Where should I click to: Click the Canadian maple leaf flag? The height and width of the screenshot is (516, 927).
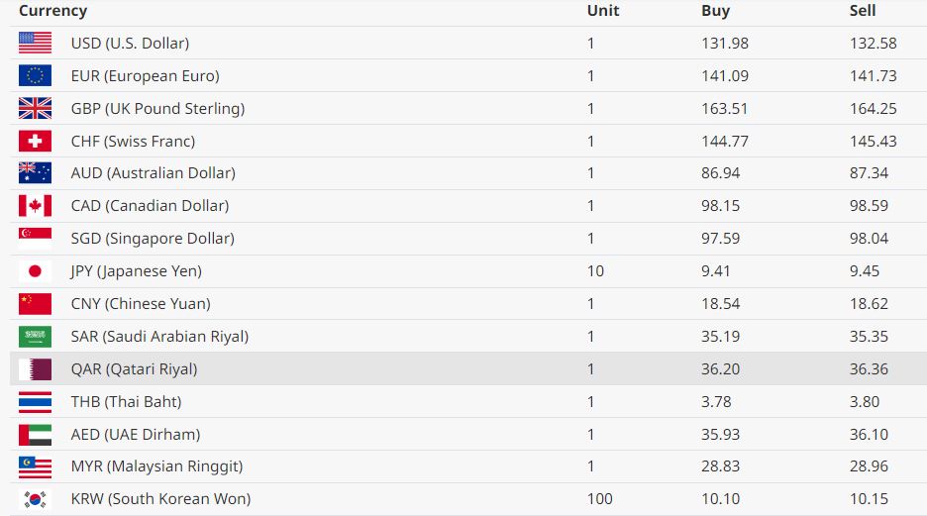(x=35, y=206)
